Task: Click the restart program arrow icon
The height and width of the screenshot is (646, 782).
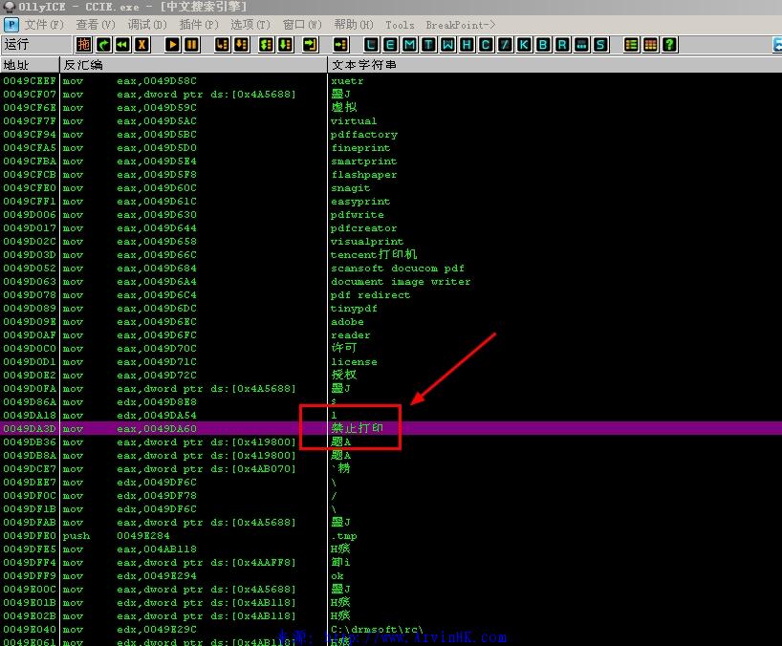Action: click(103, 45)
